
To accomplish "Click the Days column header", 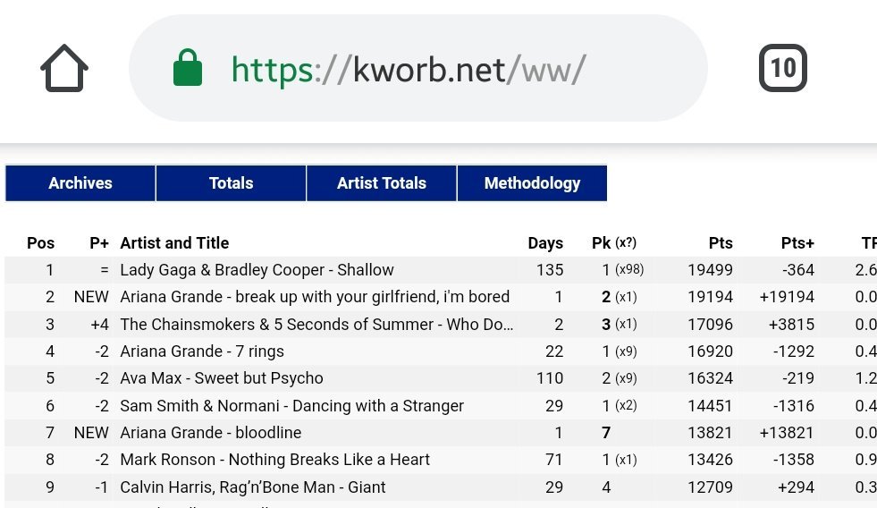I will coord(545,242).
